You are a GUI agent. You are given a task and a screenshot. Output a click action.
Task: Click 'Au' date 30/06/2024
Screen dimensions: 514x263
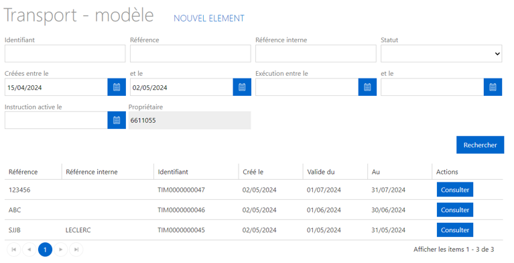tap(388, 210)
